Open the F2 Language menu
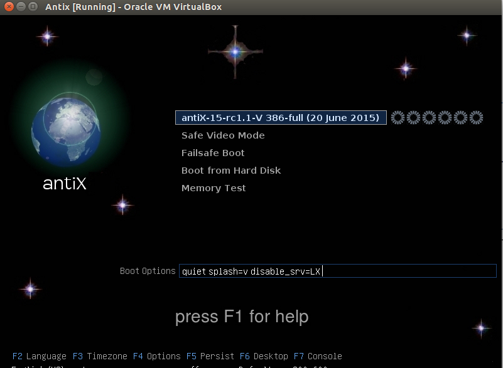Viewport: 503px width, 368px height. (39, 356)
